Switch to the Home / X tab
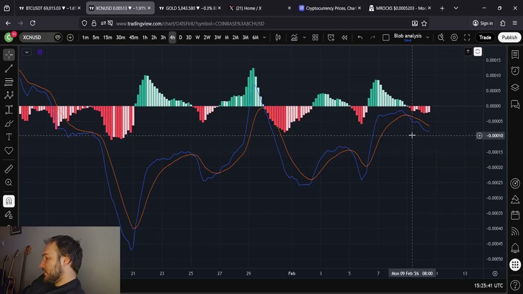This screenshot has width=523, height=294. [x=260, y=8]
